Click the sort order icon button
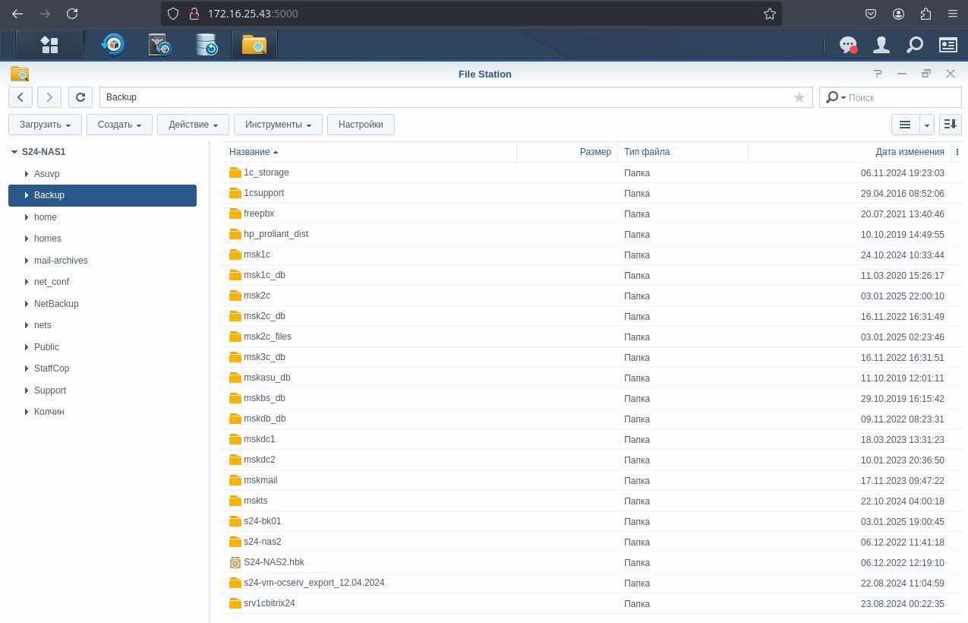 [950, 125]
